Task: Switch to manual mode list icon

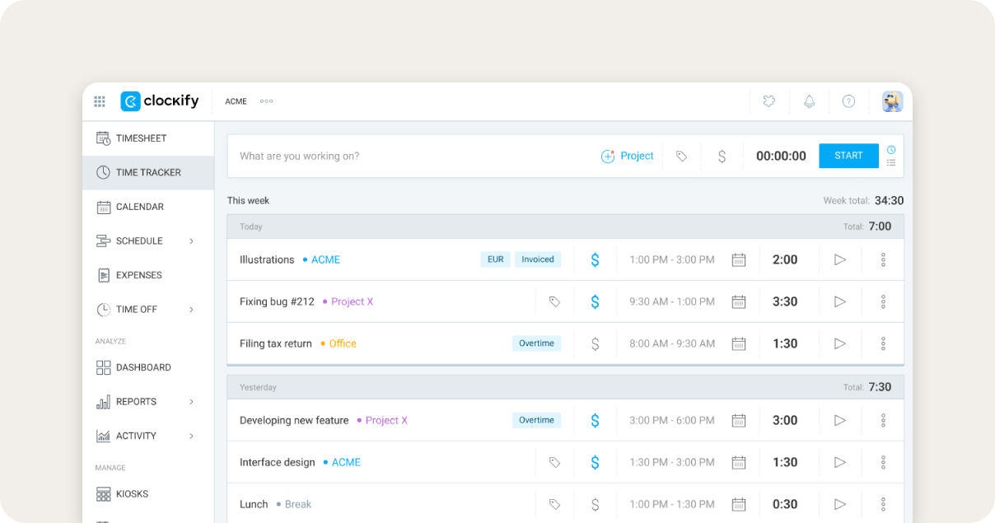Action: pos(891,163)
